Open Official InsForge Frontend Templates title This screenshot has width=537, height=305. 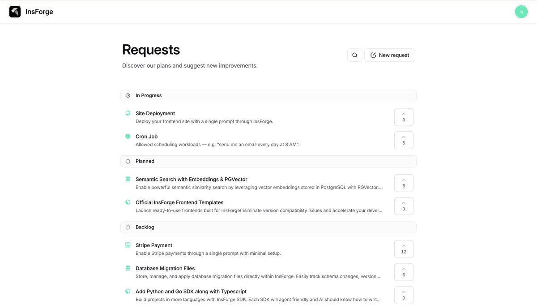[179, 202]
